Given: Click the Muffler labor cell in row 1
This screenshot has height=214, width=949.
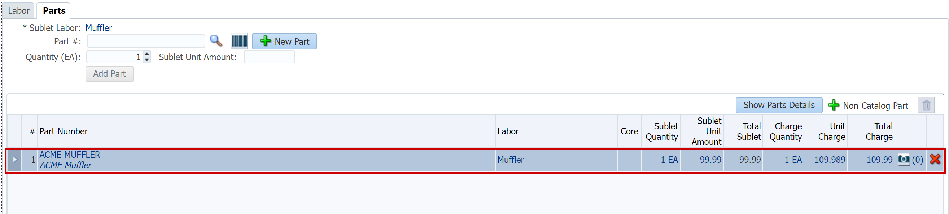Looking at the screenshot, I should [556, 160].
